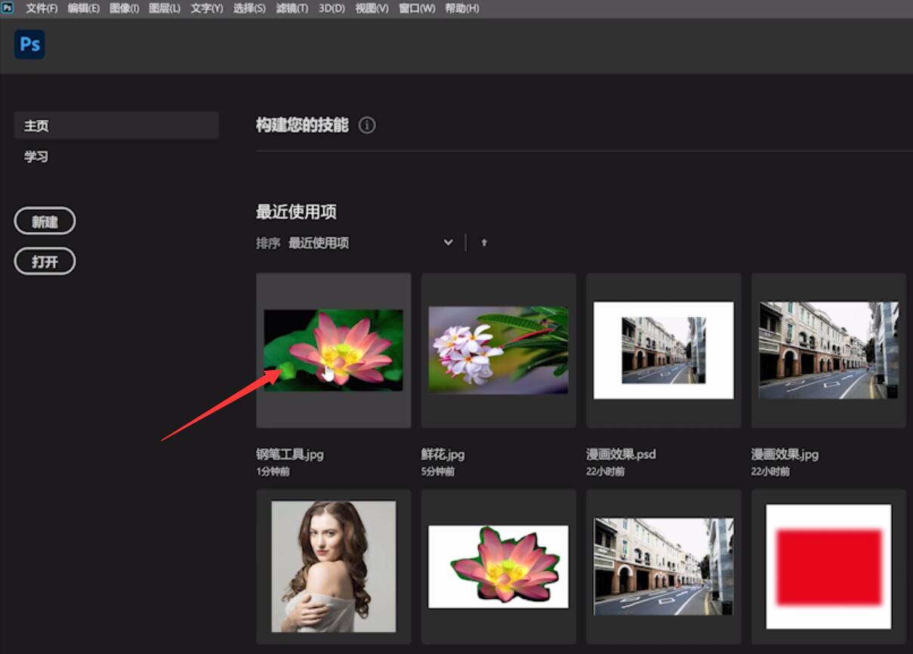Image resolution: width=913 pixels, height=654 pixels.
Task: Click the 构建您的技能 heading
Action: coord(302,125)
